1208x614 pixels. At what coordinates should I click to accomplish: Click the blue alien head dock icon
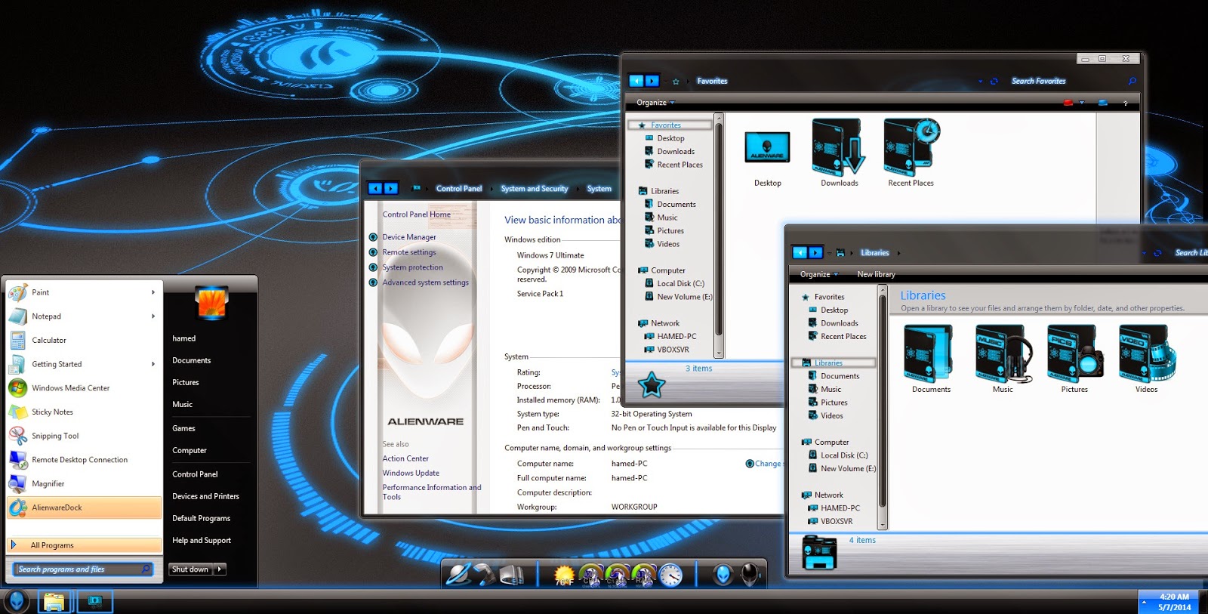coord(723,575)
